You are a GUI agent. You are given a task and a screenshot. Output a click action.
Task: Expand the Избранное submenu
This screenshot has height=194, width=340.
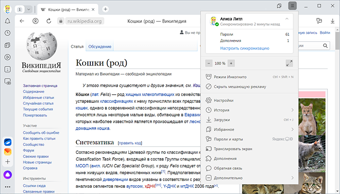click(292, 129)
